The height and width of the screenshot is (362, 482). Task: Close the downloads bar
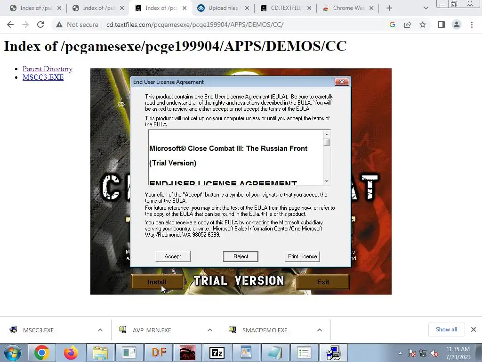[x=474, y=329]
